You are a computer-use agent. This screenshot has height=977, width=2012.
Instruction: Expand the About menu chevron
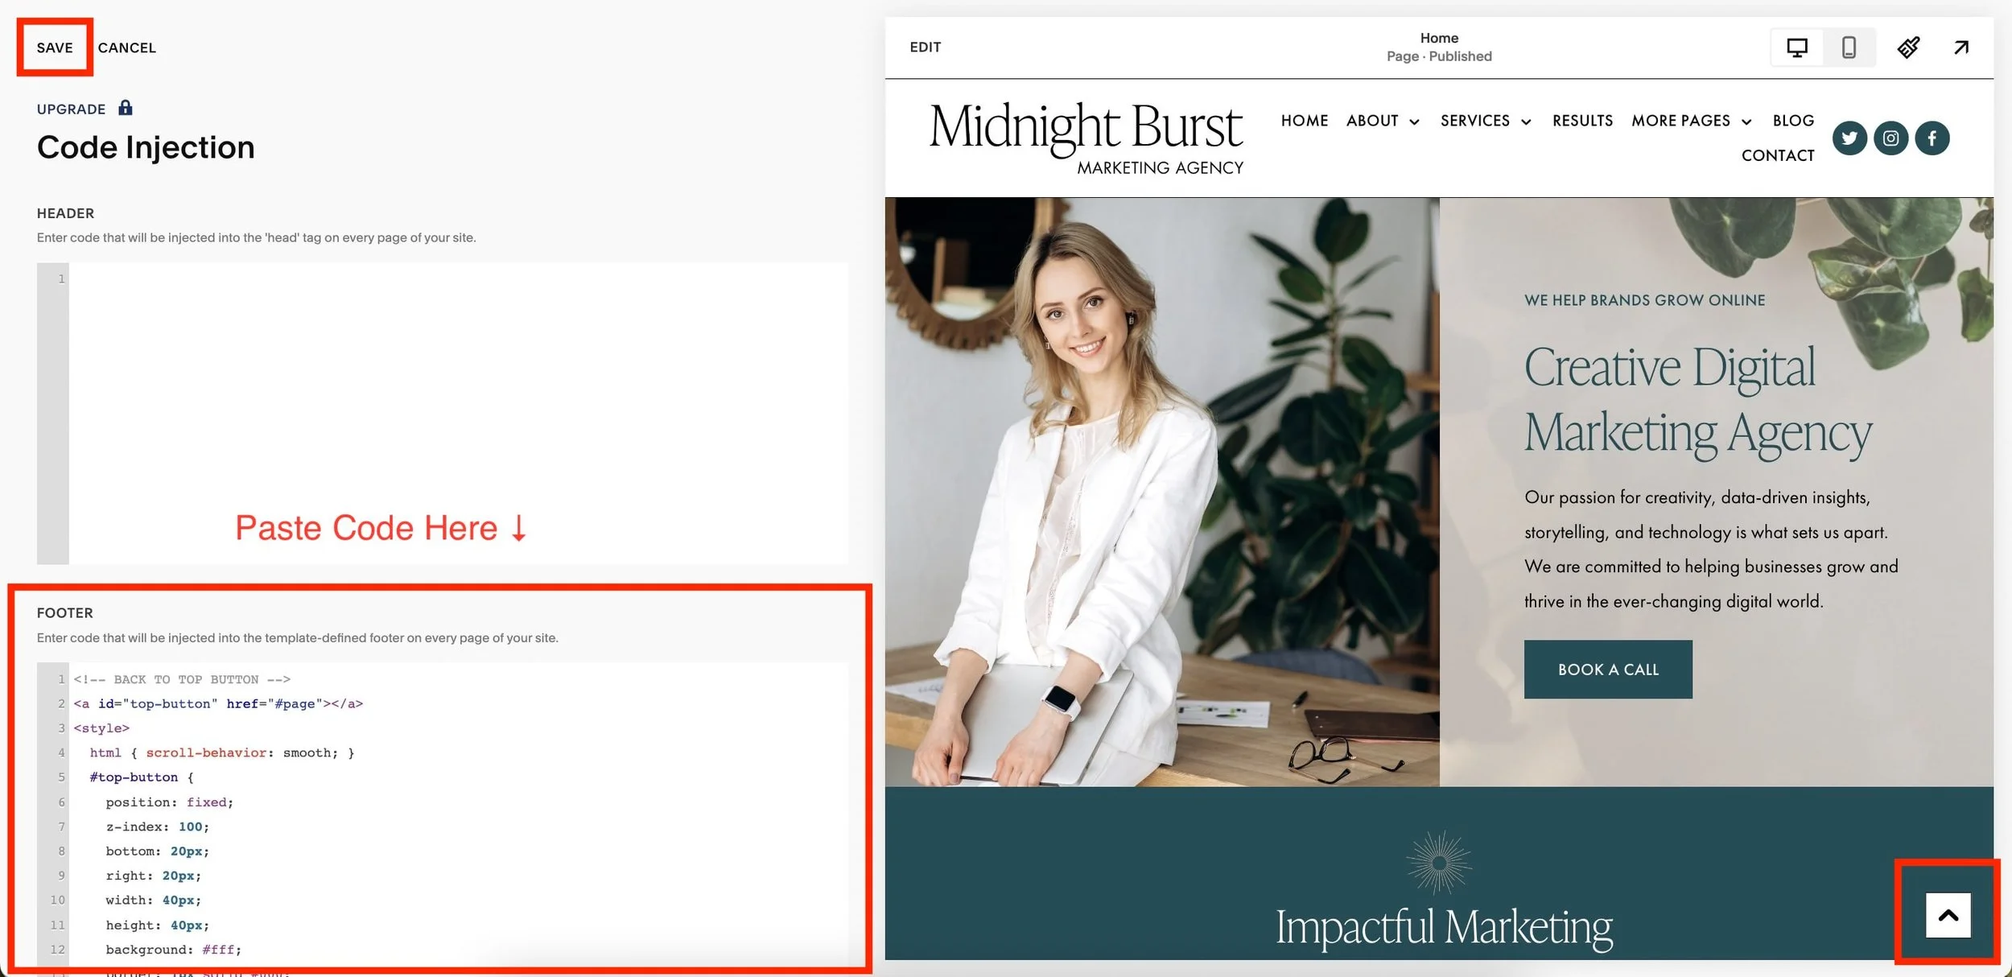1414,122
